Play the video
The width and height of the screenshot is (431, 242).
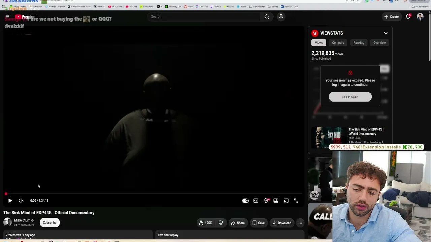(10, 201)
